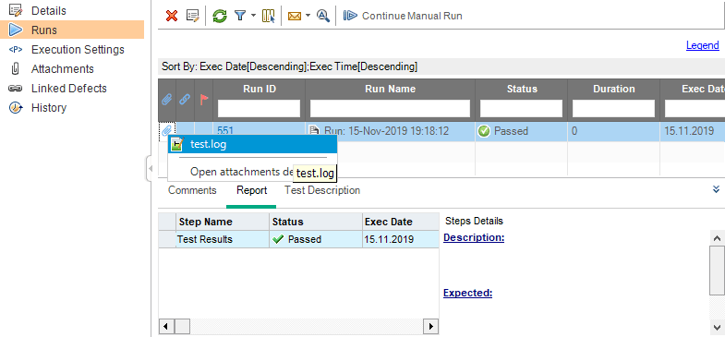Image resolution: width=725 pixels, height=337 pixels.
Task: Click Continue Manual Run
Action: [x=403, y=17]
